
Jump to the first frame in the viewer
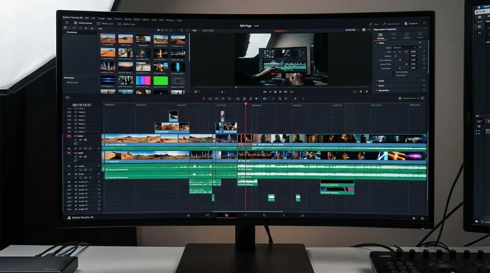(265, 92)
